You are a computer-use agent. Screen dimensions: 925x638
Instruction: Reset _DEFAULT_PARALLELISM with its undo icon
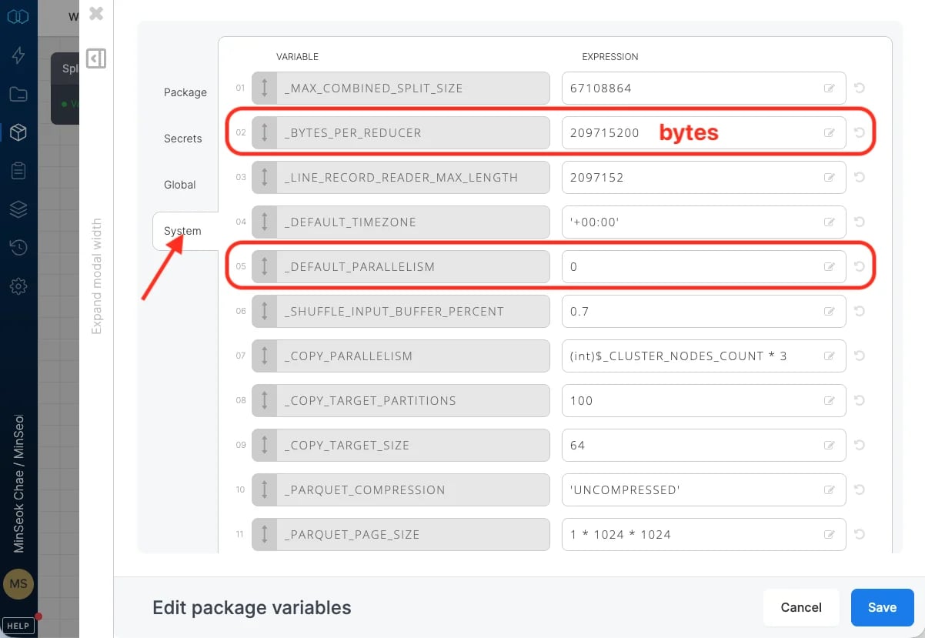(860, 266)
